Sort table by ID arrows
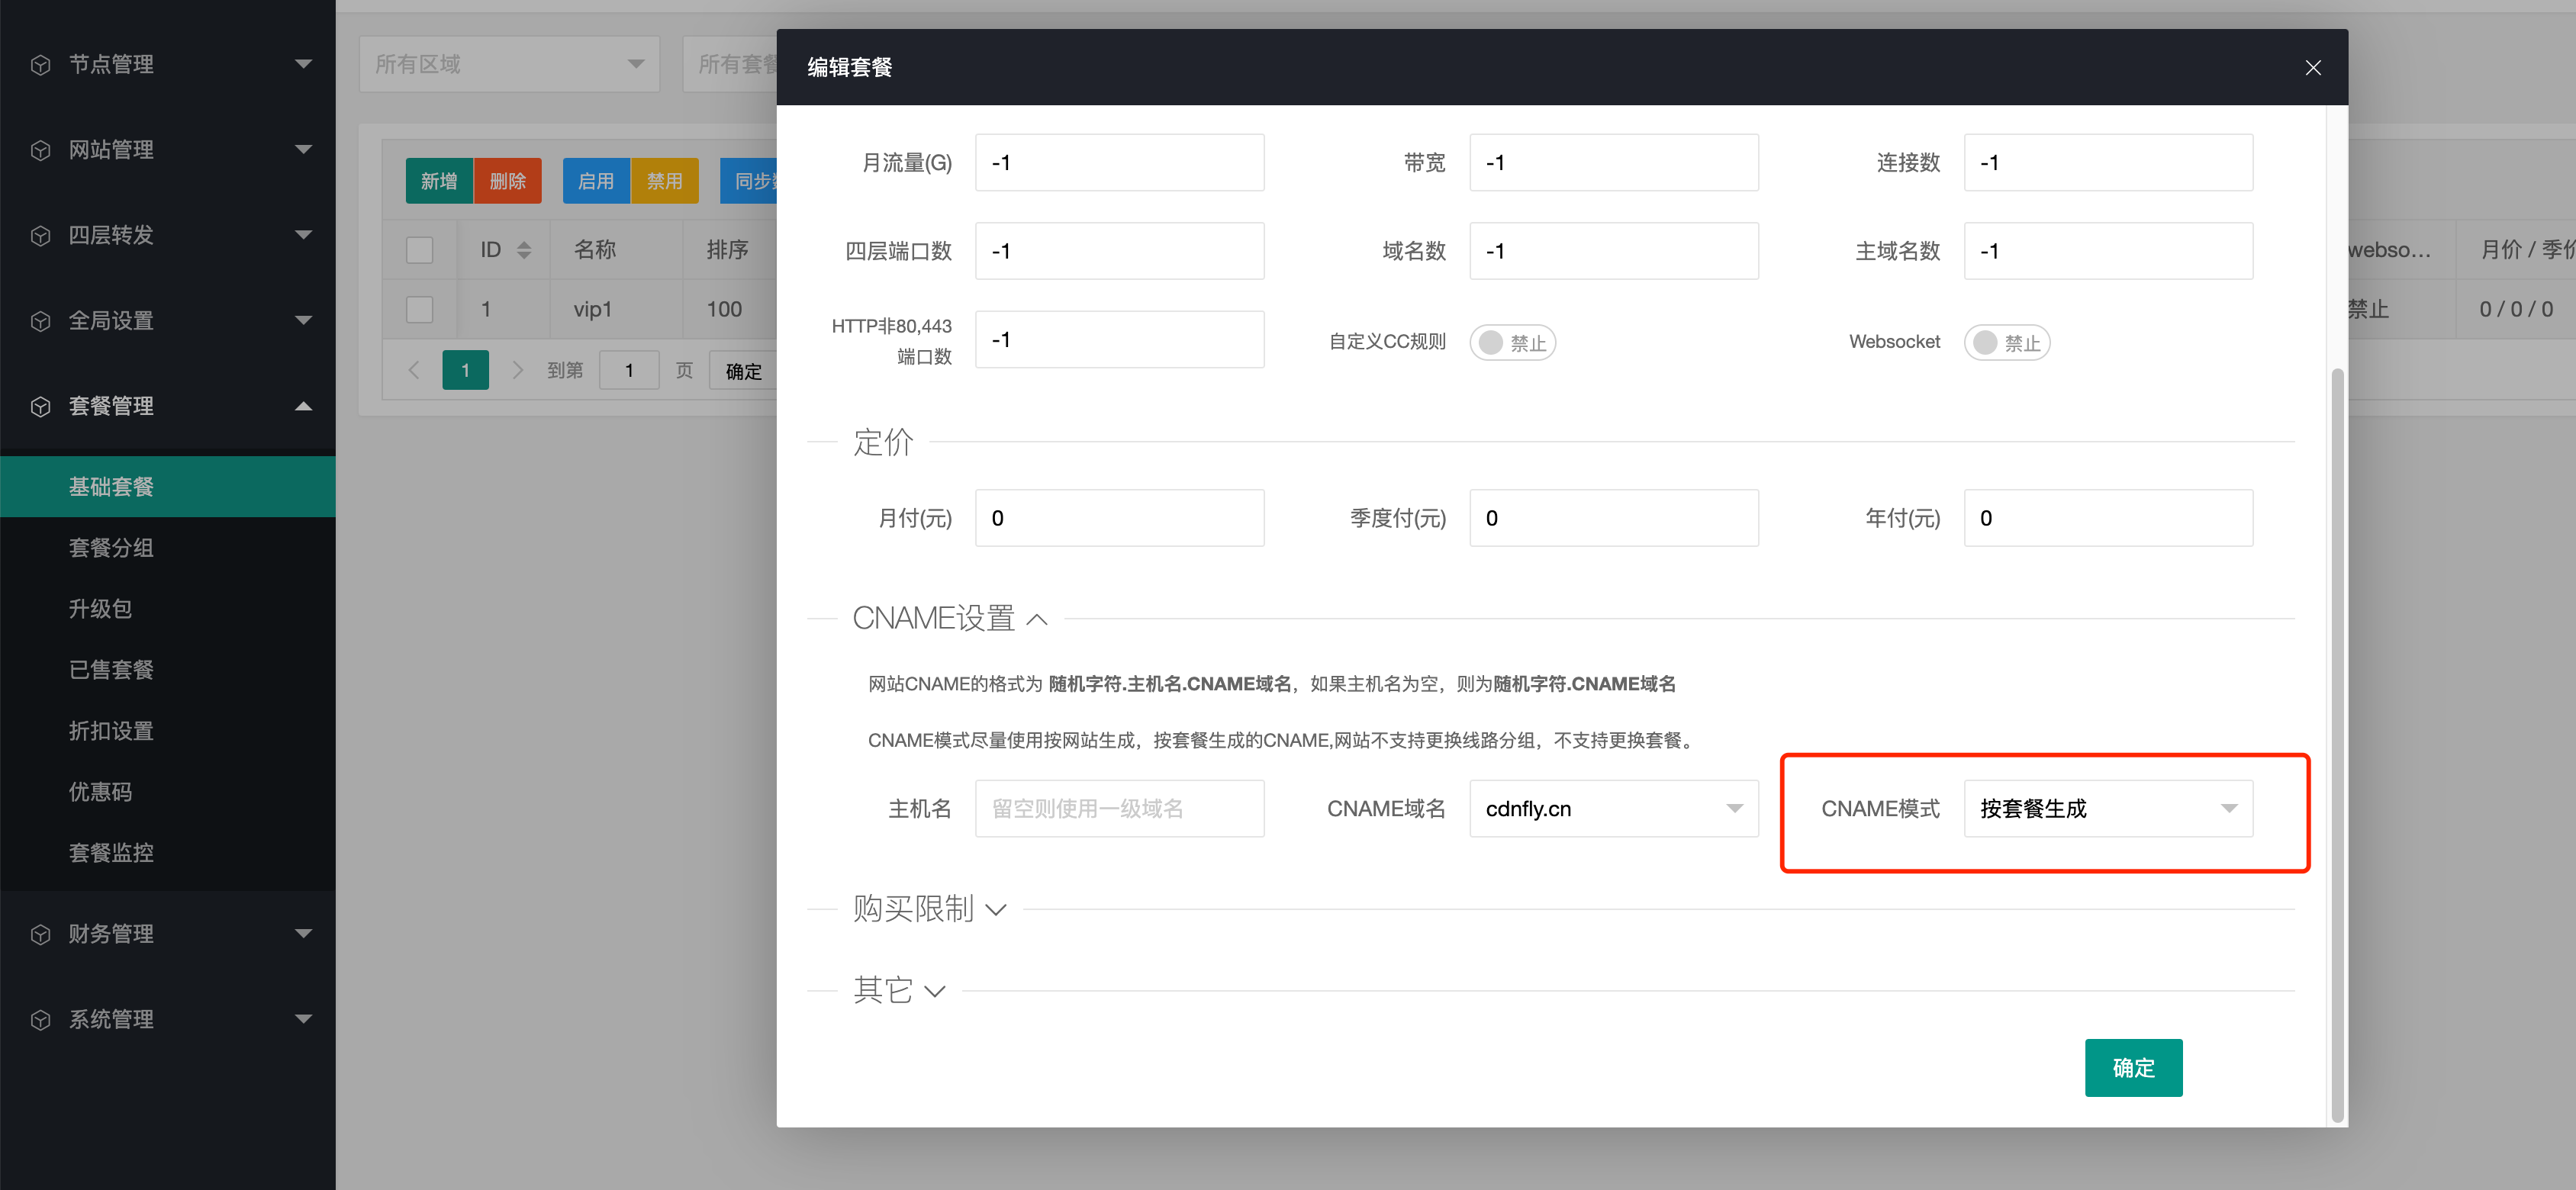Image resolution: width=2576 pixels, height=1190 pixels. click(x=524, y=250)
